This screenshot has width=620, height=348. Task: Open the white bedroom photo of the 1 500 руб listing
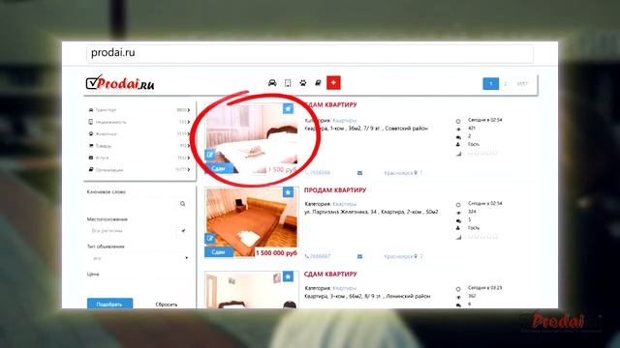(x=252, y=138)
